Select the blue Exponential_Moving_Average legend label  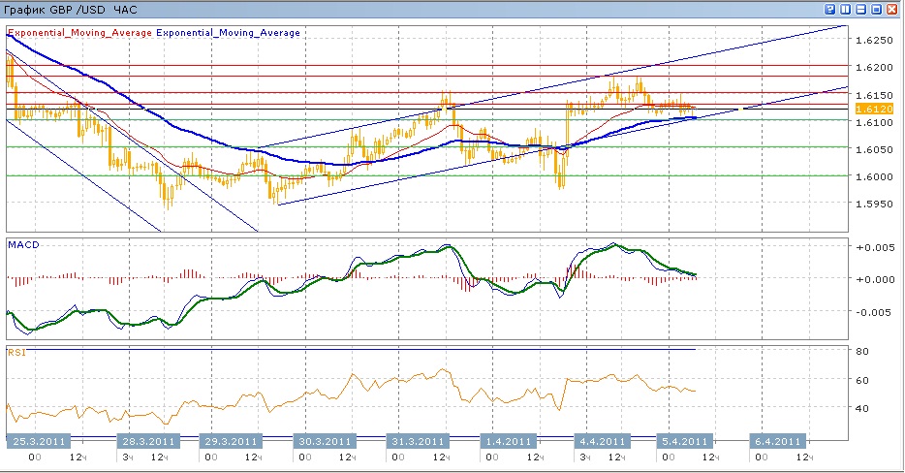coord(228,32)
